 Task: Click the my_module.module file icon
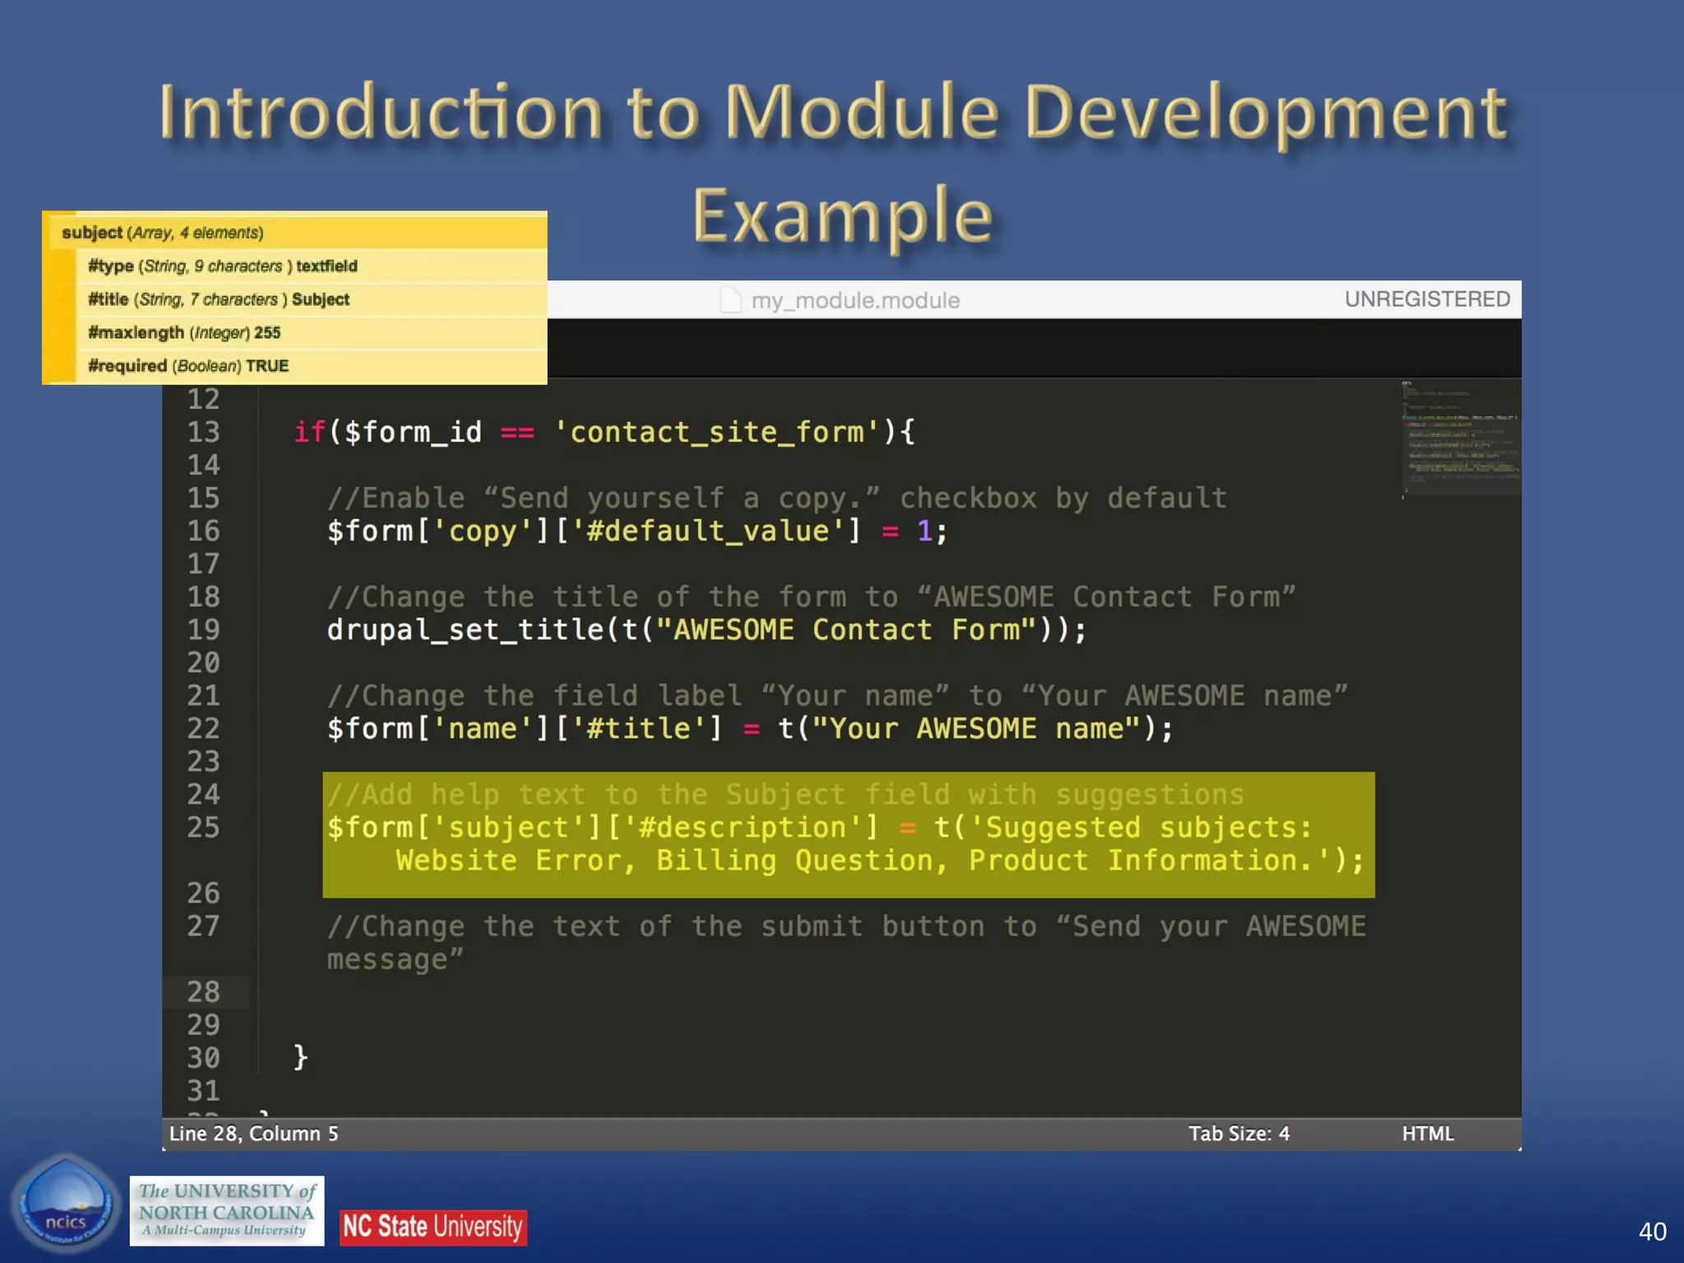point(730,300)
